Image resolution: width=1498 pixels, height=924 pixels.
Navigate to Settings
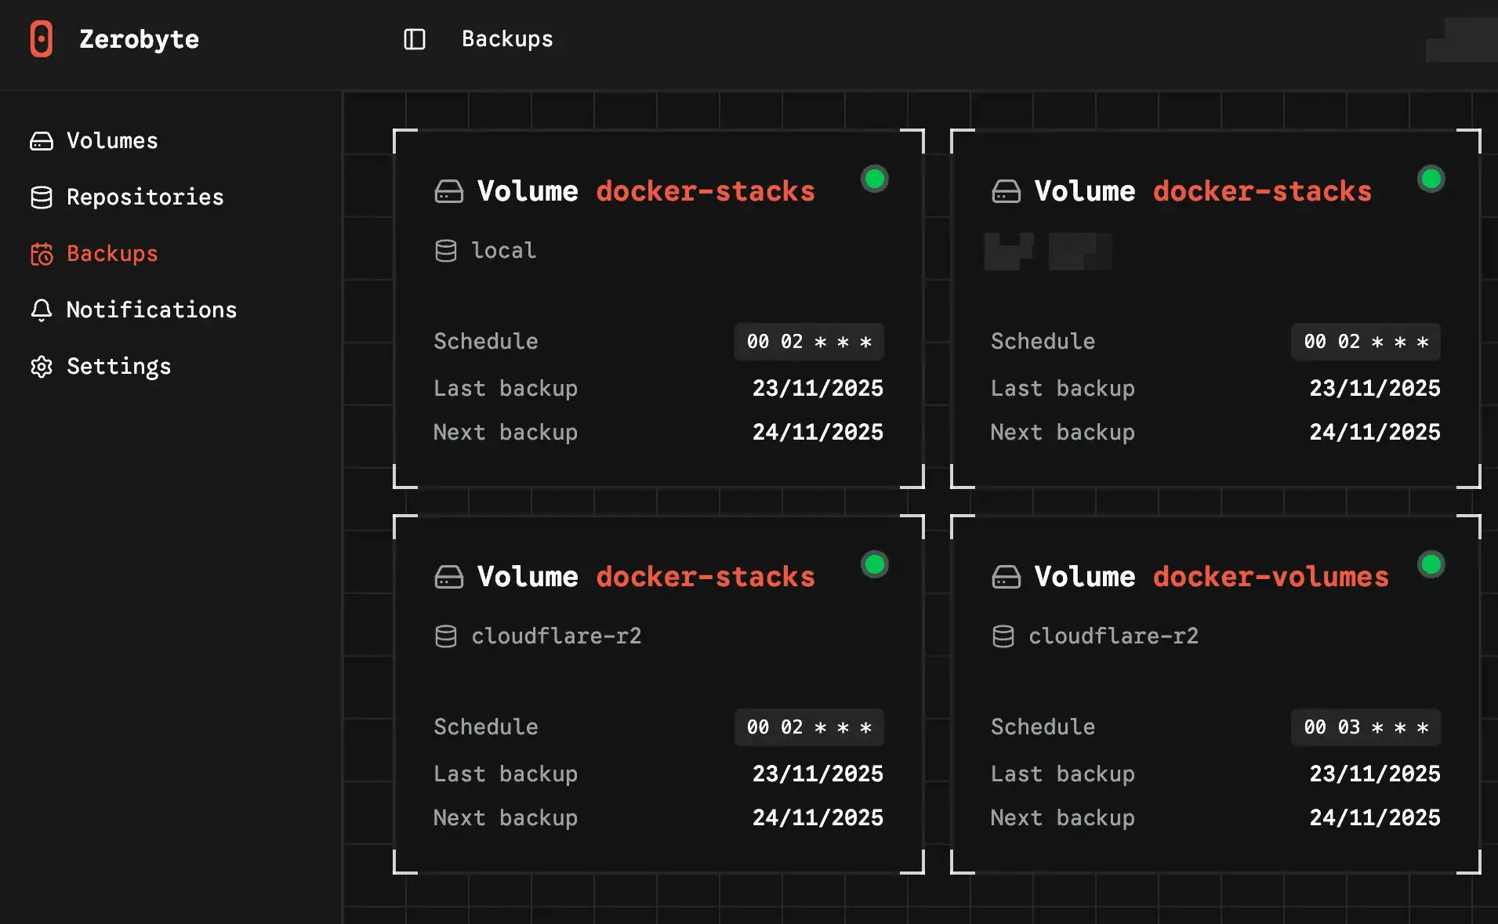(x=118, y=367)
